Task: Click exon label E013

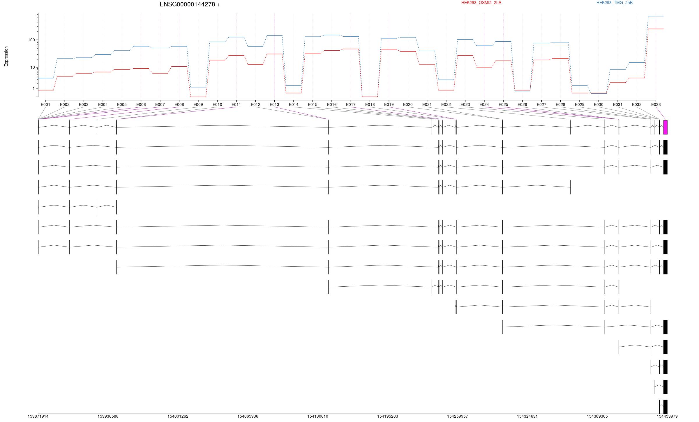Action: [x=274, y=104]
